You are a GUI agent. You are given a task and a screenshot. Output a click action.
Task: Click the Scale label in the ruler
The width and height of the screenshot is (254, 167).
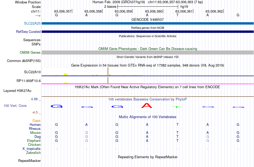pos(36,7)
